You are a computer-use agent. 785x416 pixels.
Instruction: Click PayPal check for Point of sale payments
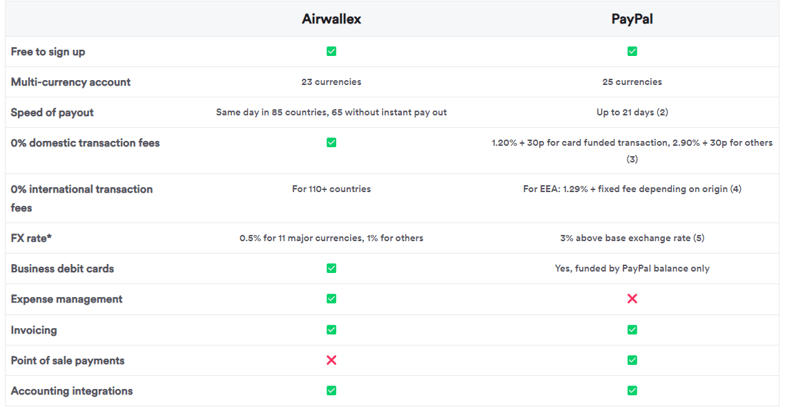point(632,360)
